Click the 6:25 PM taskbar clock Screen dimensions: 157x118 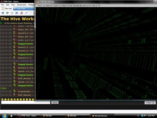[151, 116]
